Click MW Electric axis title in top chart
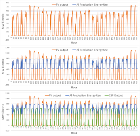Viewport: 140px width, 136px height. [3, 21]
